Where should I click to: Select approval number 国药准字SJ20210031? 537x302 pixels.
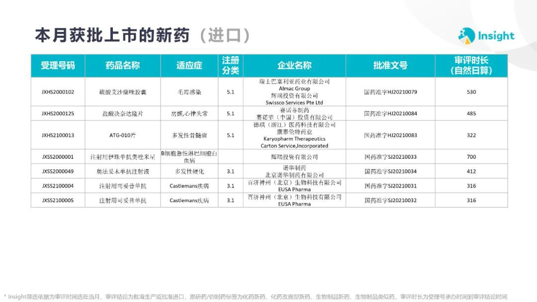(390, 186)
